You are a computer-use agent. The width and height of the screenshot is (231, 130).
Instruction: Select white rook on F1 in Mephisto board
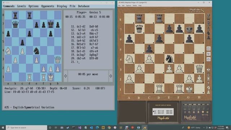(179, 88)
